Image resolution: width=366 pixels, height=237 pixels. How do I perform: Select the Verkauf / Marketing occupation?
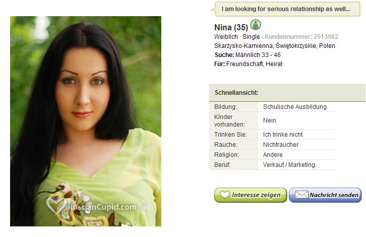pos(289,165)
